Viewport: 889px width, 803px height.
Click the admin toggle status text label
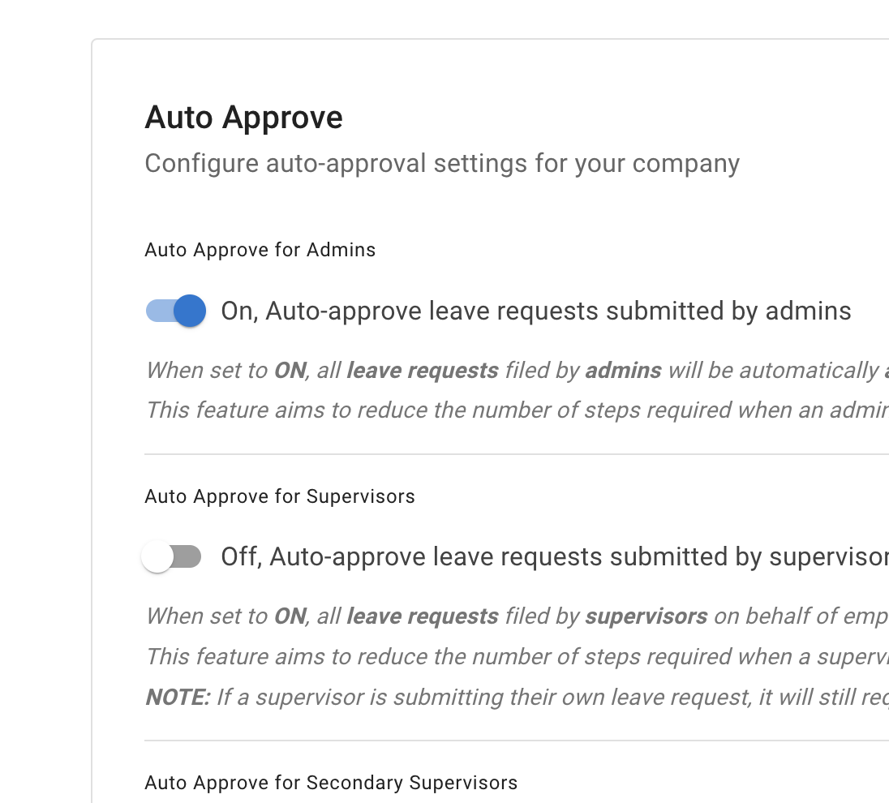pos(536,311)
